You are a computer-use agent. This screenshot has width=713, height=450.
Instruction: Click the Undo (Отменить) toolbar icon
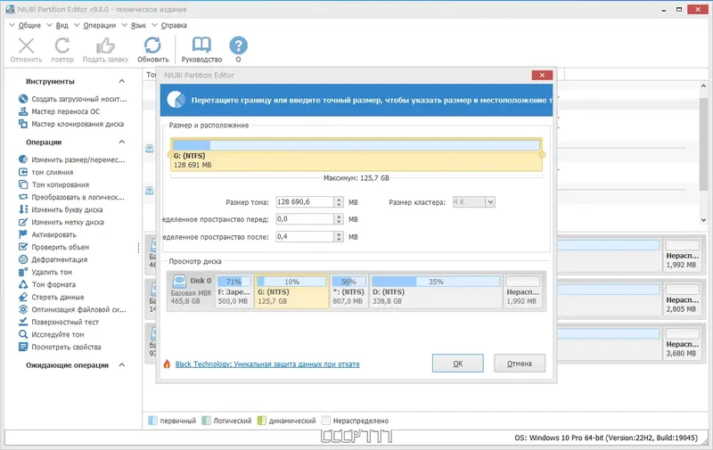[x=26, y=46]
